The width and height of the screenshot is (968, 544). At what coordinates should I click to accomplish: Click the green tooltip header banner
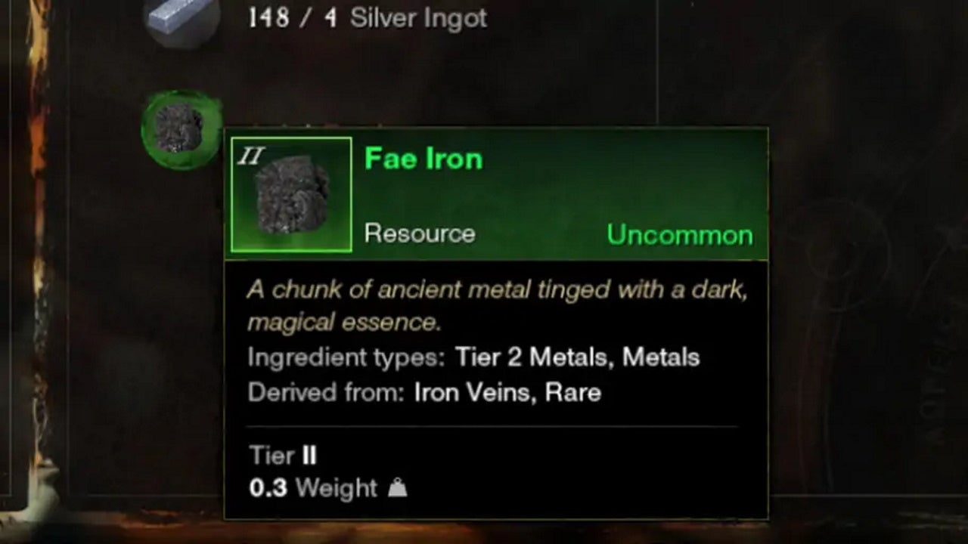point(496,194)
